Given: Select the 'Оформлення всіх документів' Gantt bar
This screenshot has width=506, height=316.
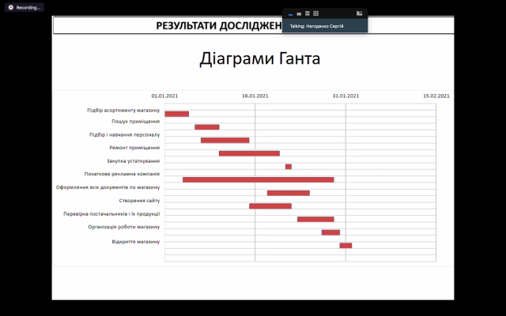Looking at the screenshot, I should click(289, 193).
